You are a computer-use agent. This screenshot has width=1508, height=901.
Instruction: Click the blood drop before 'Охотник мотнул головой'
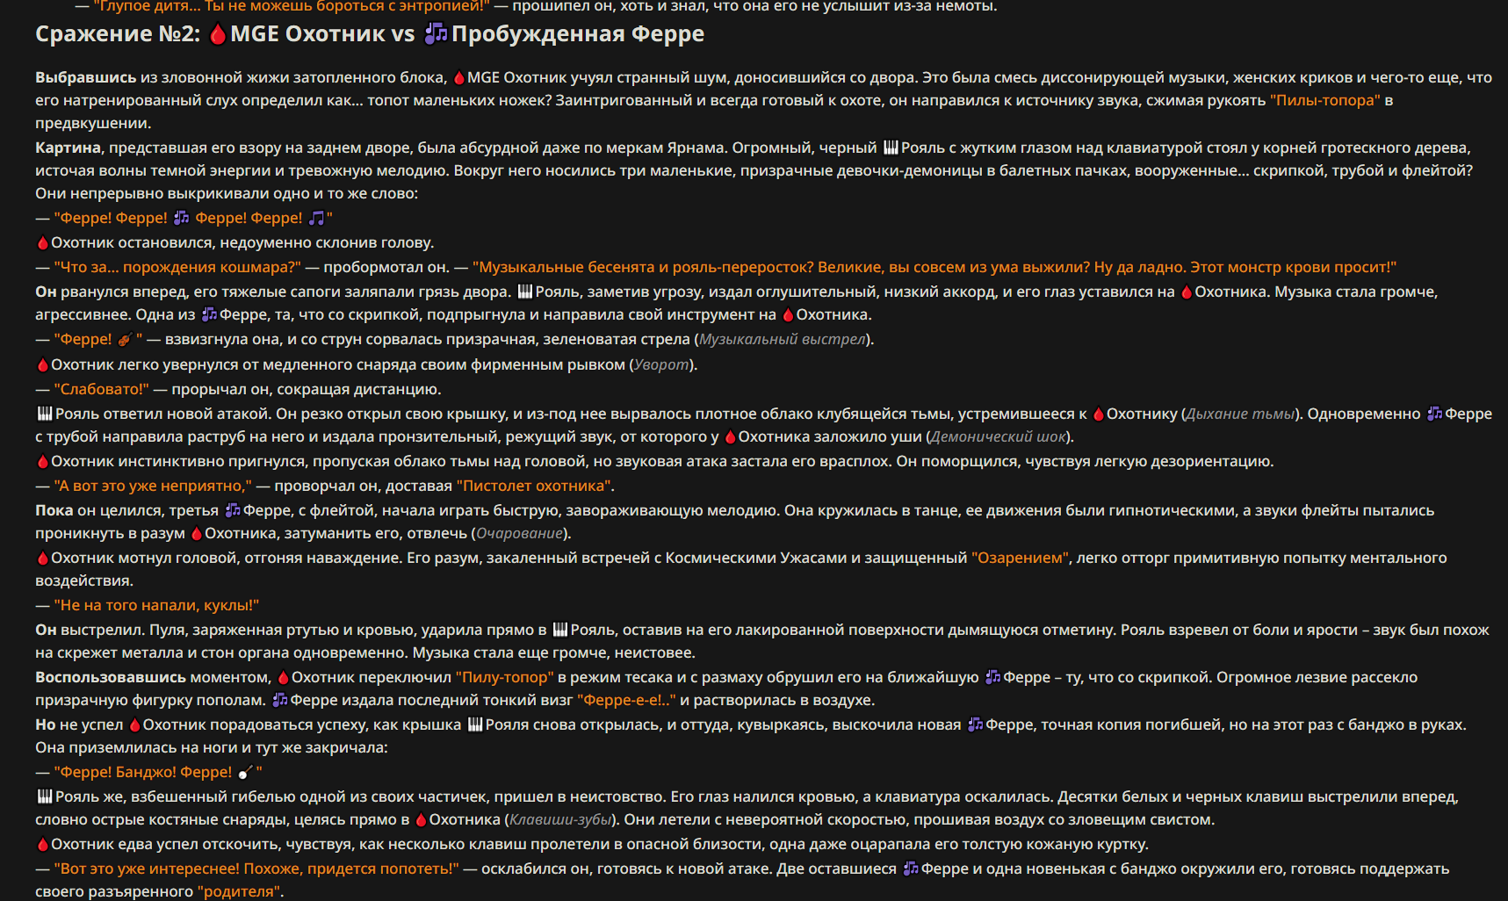click(42, 558)
